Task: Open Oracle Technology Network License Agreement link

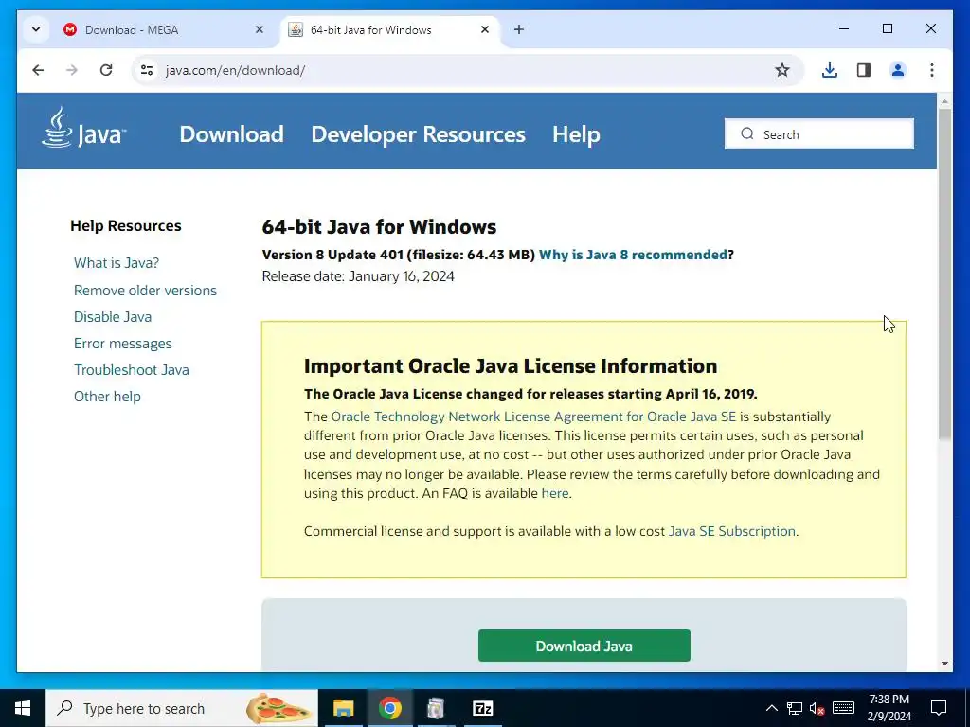Action: click(x=533, y=417)
